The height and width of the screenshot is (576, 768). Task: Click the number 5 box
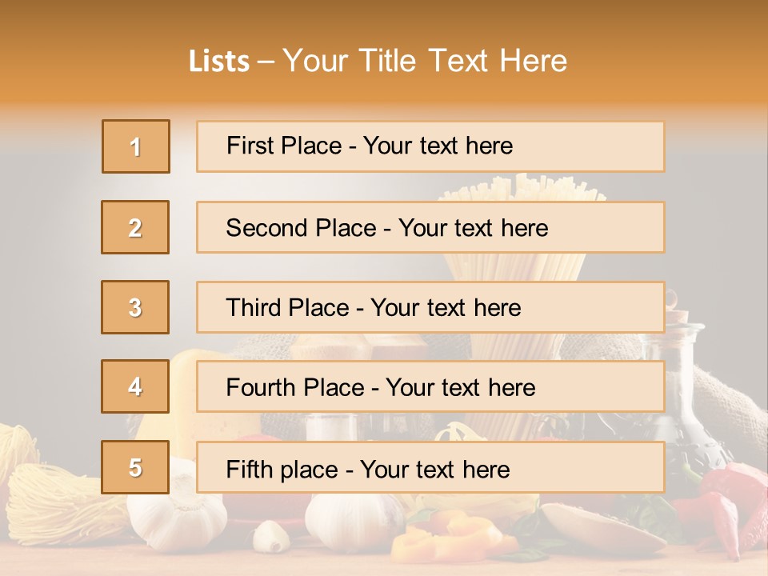click(x=135, y=466)
